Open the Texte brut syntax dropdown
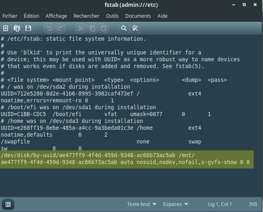The height and width of the screenshot is (212, 263). click(141, 204)
